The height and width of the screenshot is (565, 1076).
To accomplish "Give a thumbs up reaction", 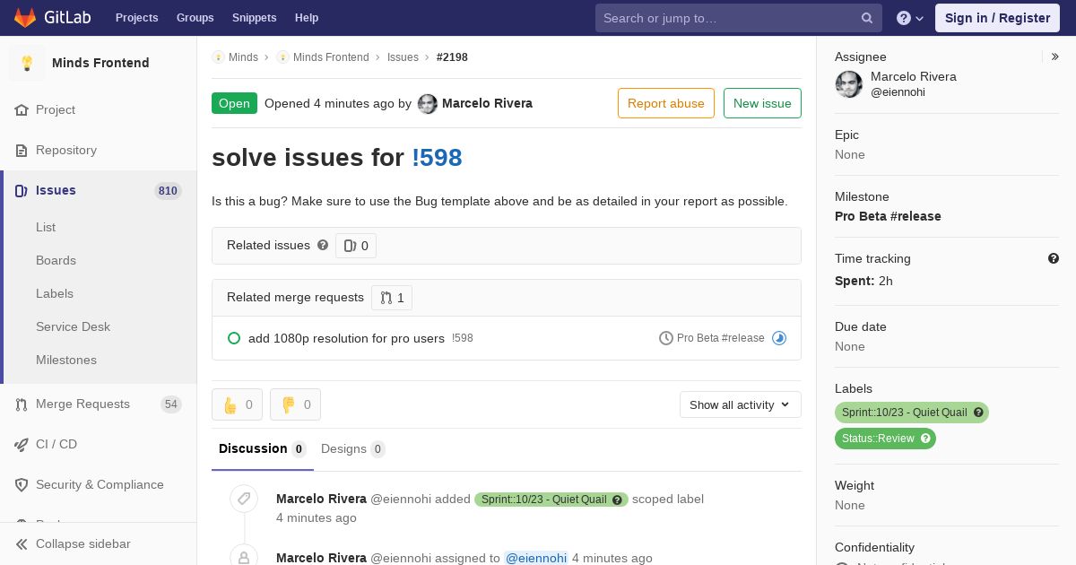I will click(238, 404).
